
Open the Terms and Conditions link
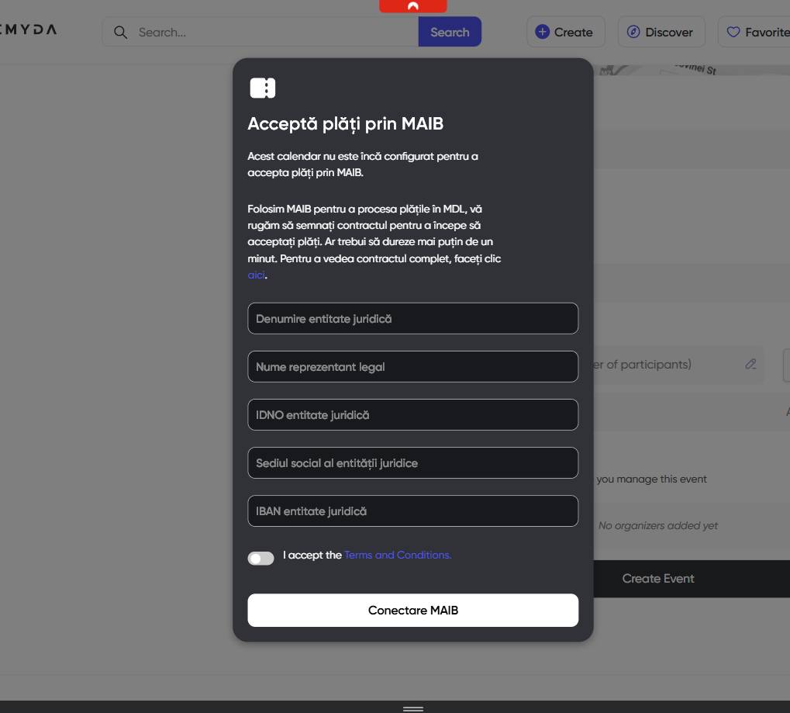click(x=398, y=556)
